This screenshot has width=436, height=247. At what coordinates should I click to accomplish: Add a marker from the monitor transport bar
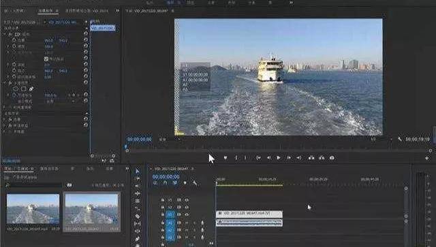(x=225, y=158)
